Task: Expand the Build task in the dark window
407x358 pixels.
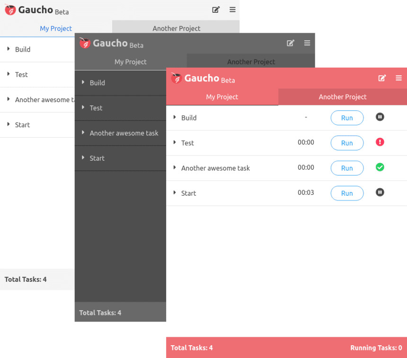Action: 83,82
